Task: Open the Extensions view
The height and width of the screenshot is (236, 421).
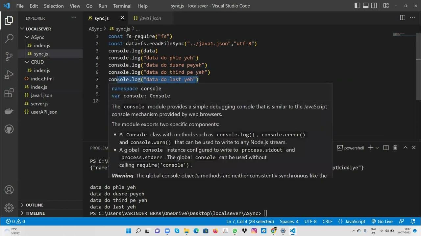Action: click(9, 93)
